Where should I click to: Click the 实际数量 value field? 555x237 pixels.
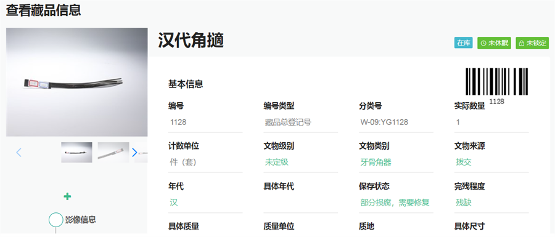coord(491,123)
